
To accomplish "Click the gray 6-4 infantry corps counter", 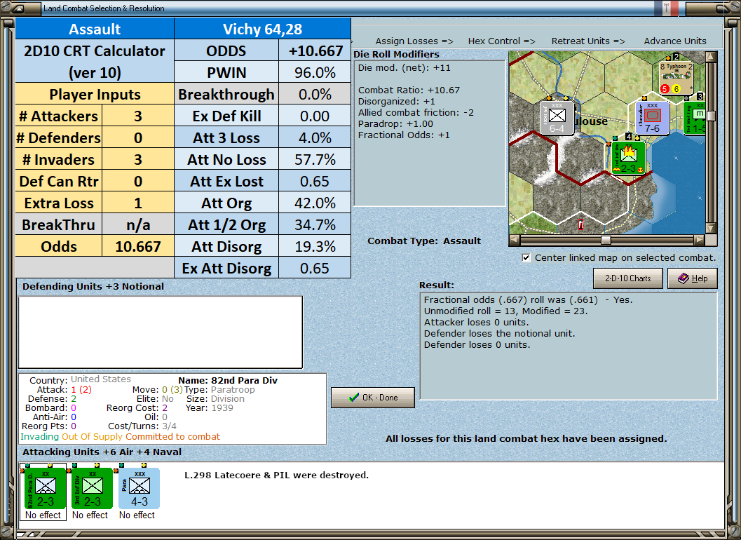I will [557, 118].
